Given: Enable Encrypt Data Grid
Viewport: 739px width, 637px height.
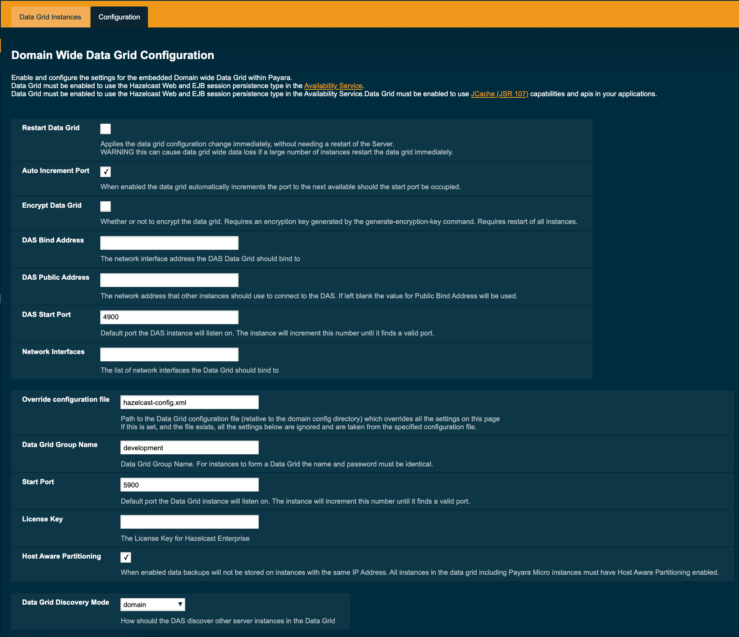Looking at the screenshot, I should click(105, 206).
